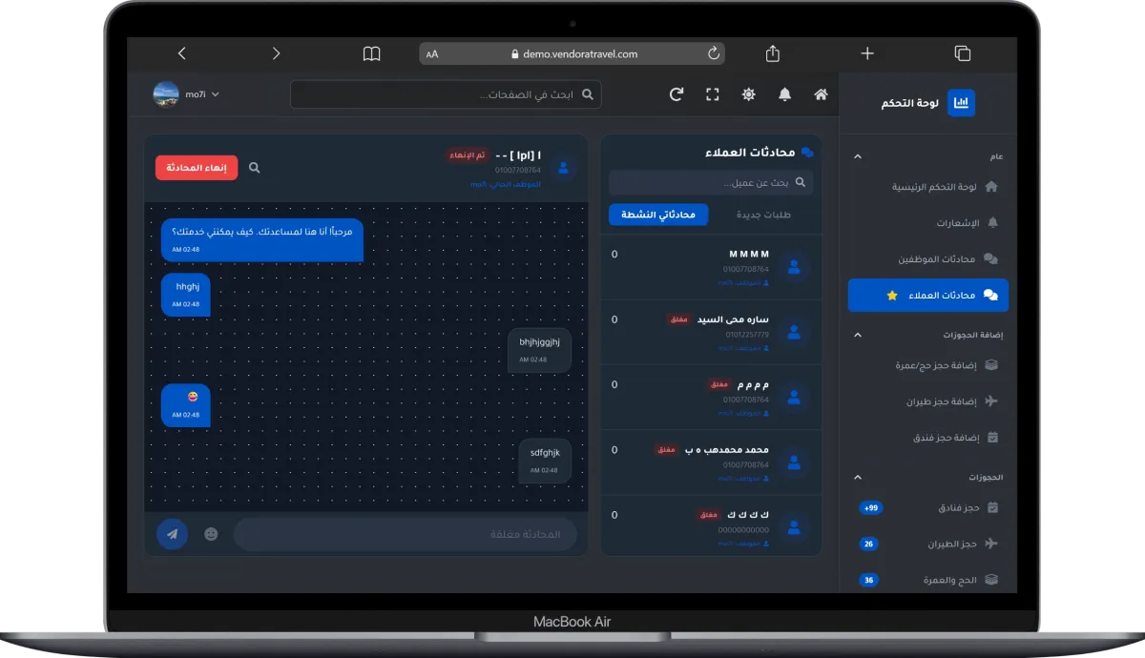The height and width of the screenshot is (658, 1145).
Task: Open إضافة حجز طيران in the sidebar
Action: (928, 401)
